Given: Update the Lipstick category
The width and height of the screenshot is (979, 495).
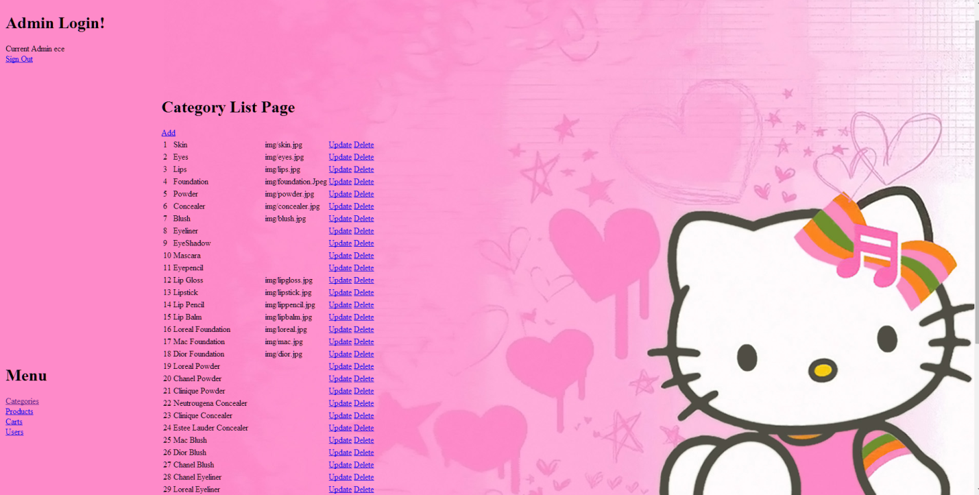Looking at the screenshot, I should [x=340, y=293].
